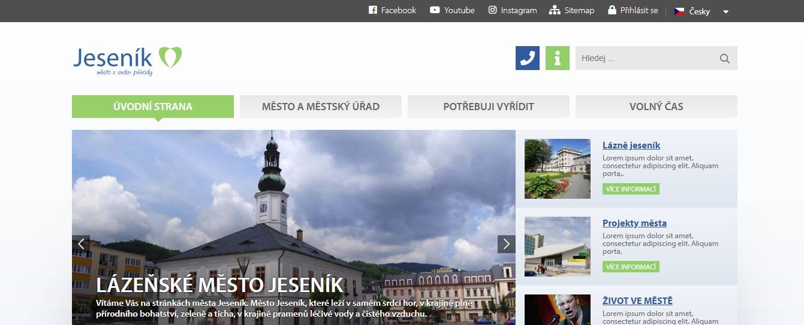Open the Volný čas menu
The width and height of the screenshot is (804, 325).
(657, 107)
